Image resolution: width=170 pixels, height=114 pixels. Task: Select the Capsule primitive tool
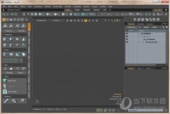coord(17,45)
